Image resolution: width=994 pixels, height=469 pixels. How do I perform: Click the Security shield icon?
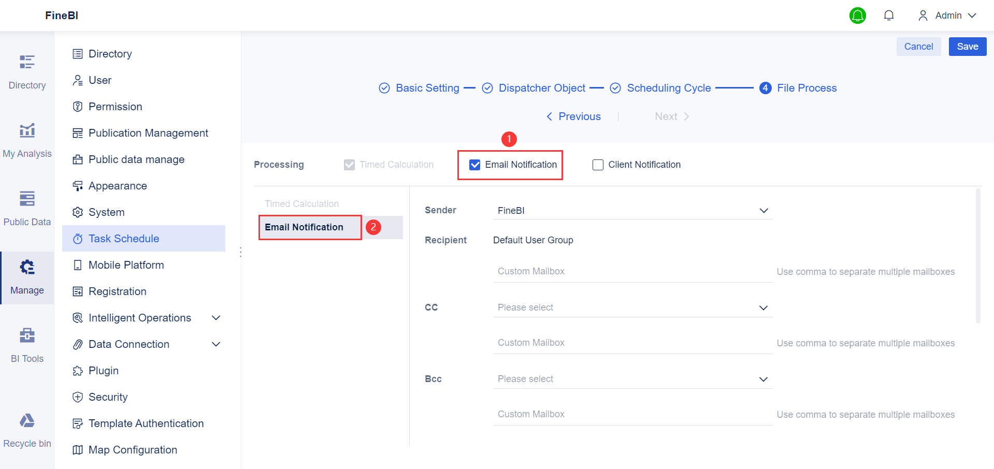[x=78, y=397]
